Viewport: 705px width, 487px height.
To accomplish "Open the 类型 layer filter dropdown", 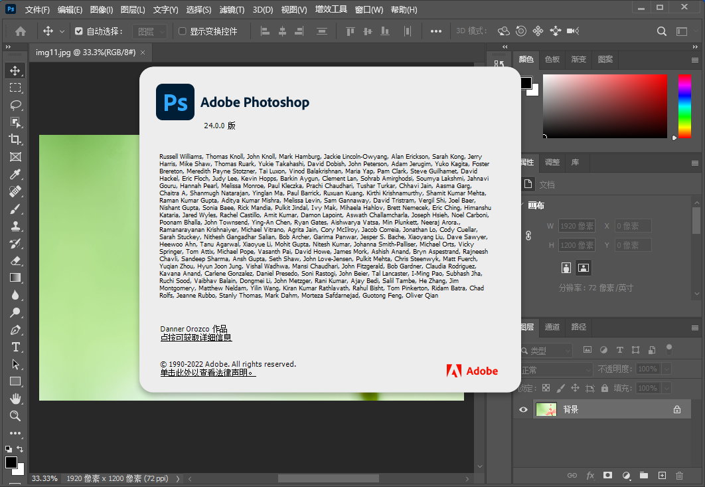I will (546, 350).
